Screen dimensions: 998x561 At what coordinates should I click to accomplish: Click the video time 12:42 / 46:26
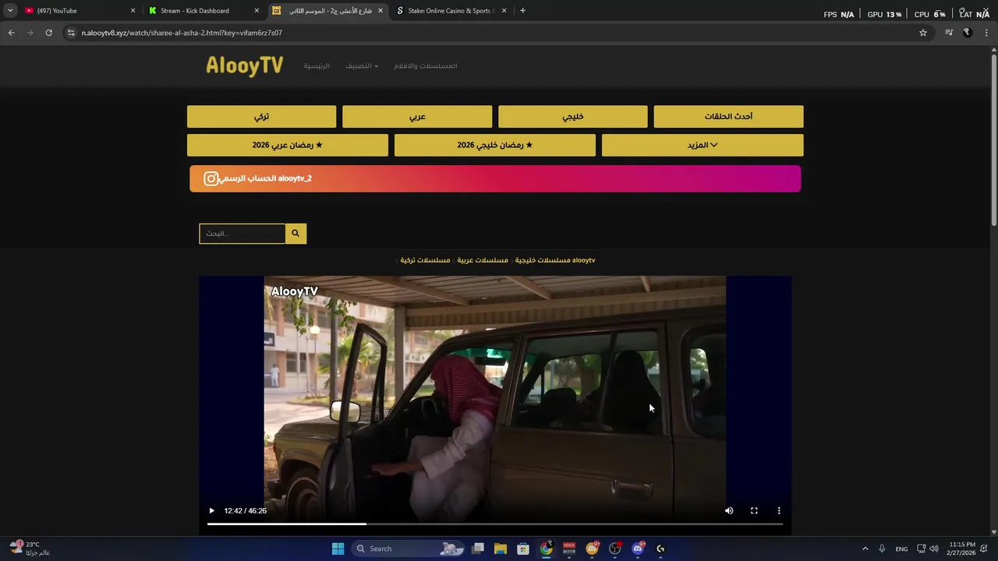(x=245, y=511)
